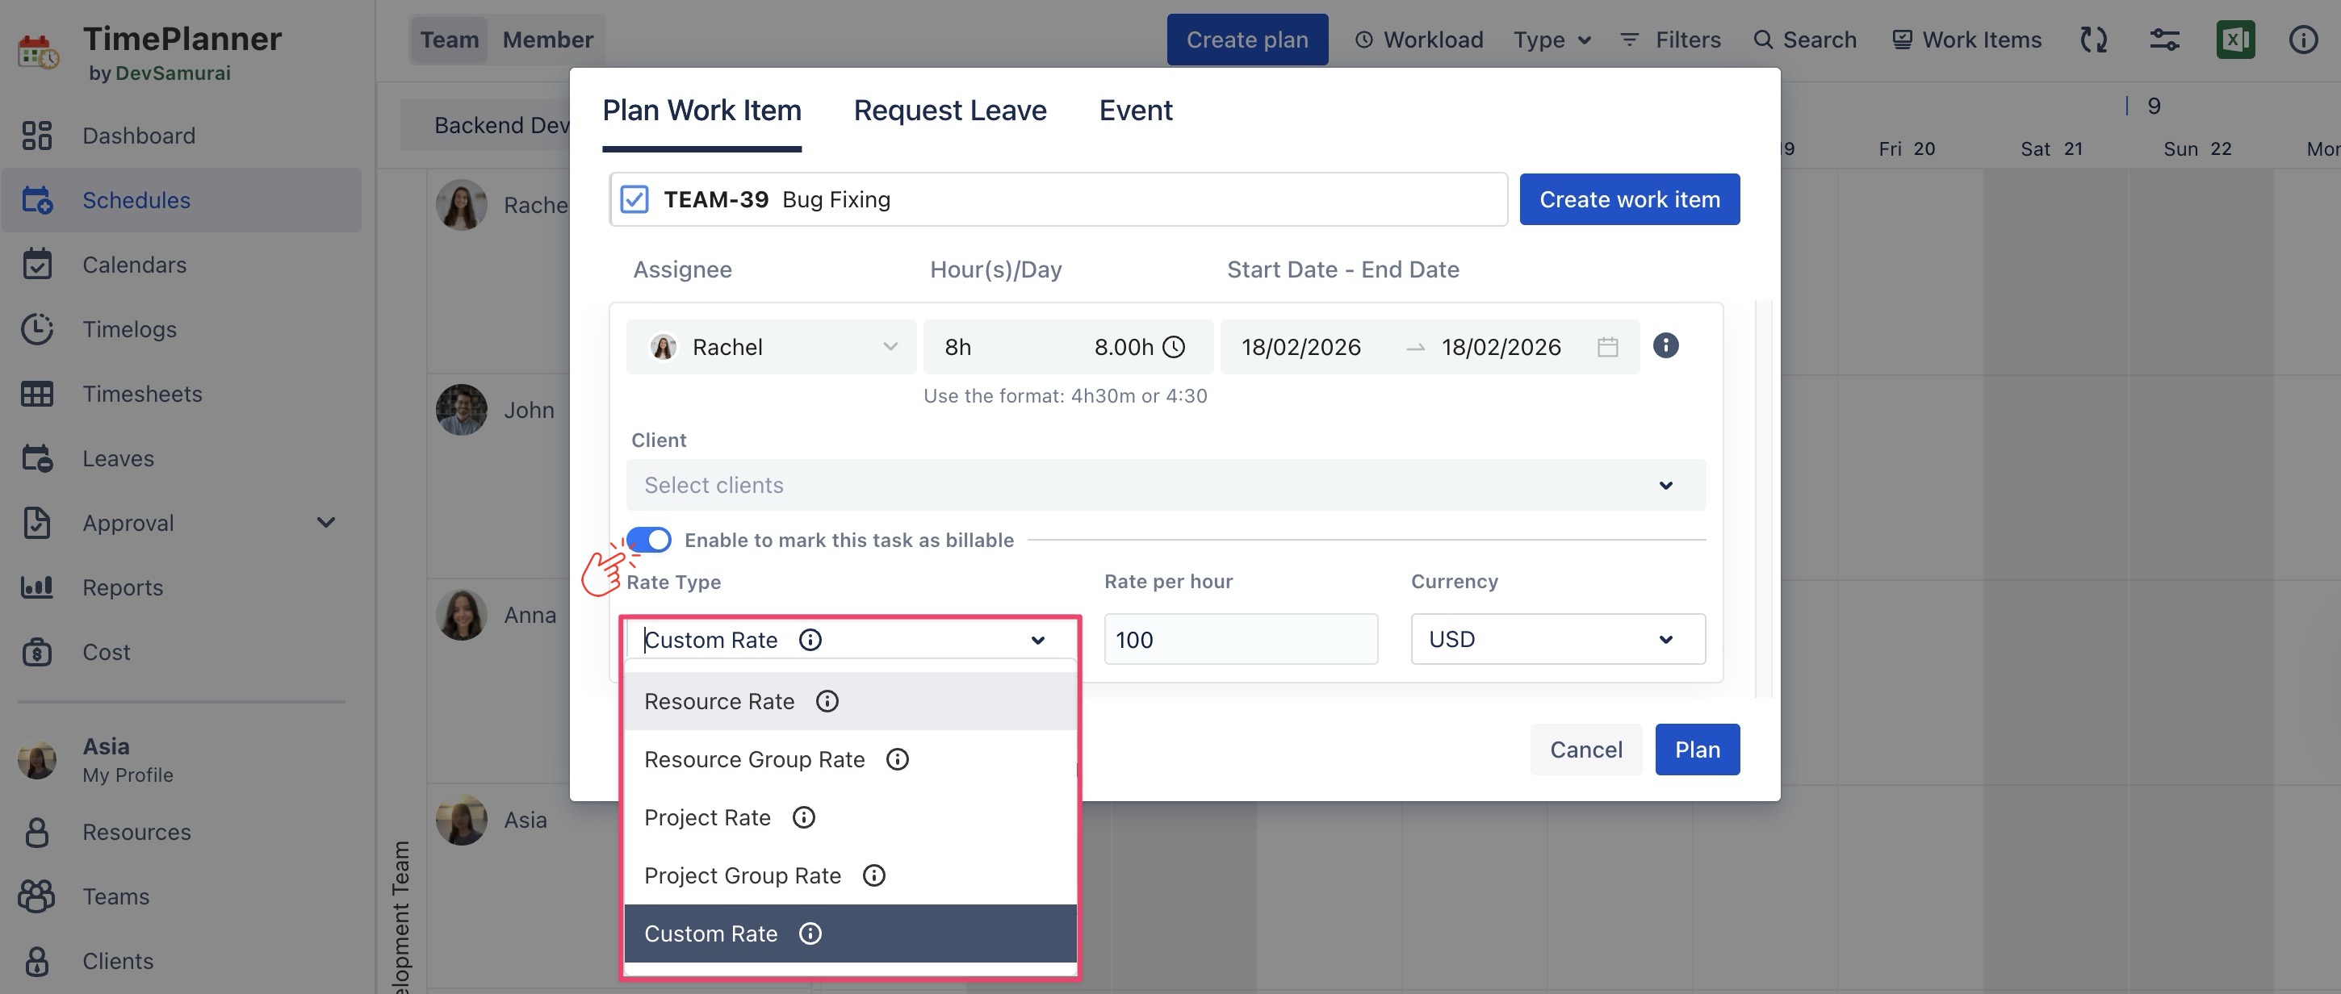
Task: Click the Plan button
Action: point(1697,750)
